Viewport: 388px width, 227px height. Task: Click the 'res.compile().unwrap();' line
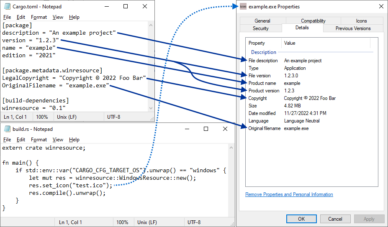[67, 193]
